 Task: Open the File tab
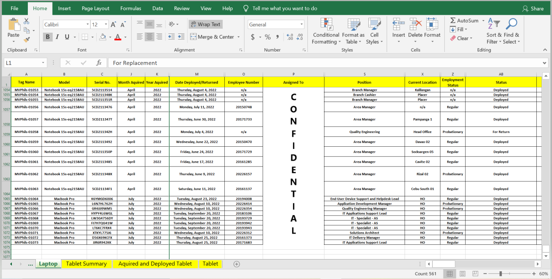pos(14,8)
